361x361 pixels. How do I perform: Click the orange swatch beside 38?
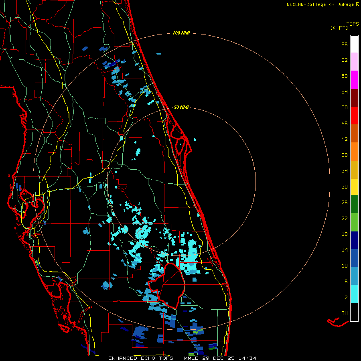point(354,152)
